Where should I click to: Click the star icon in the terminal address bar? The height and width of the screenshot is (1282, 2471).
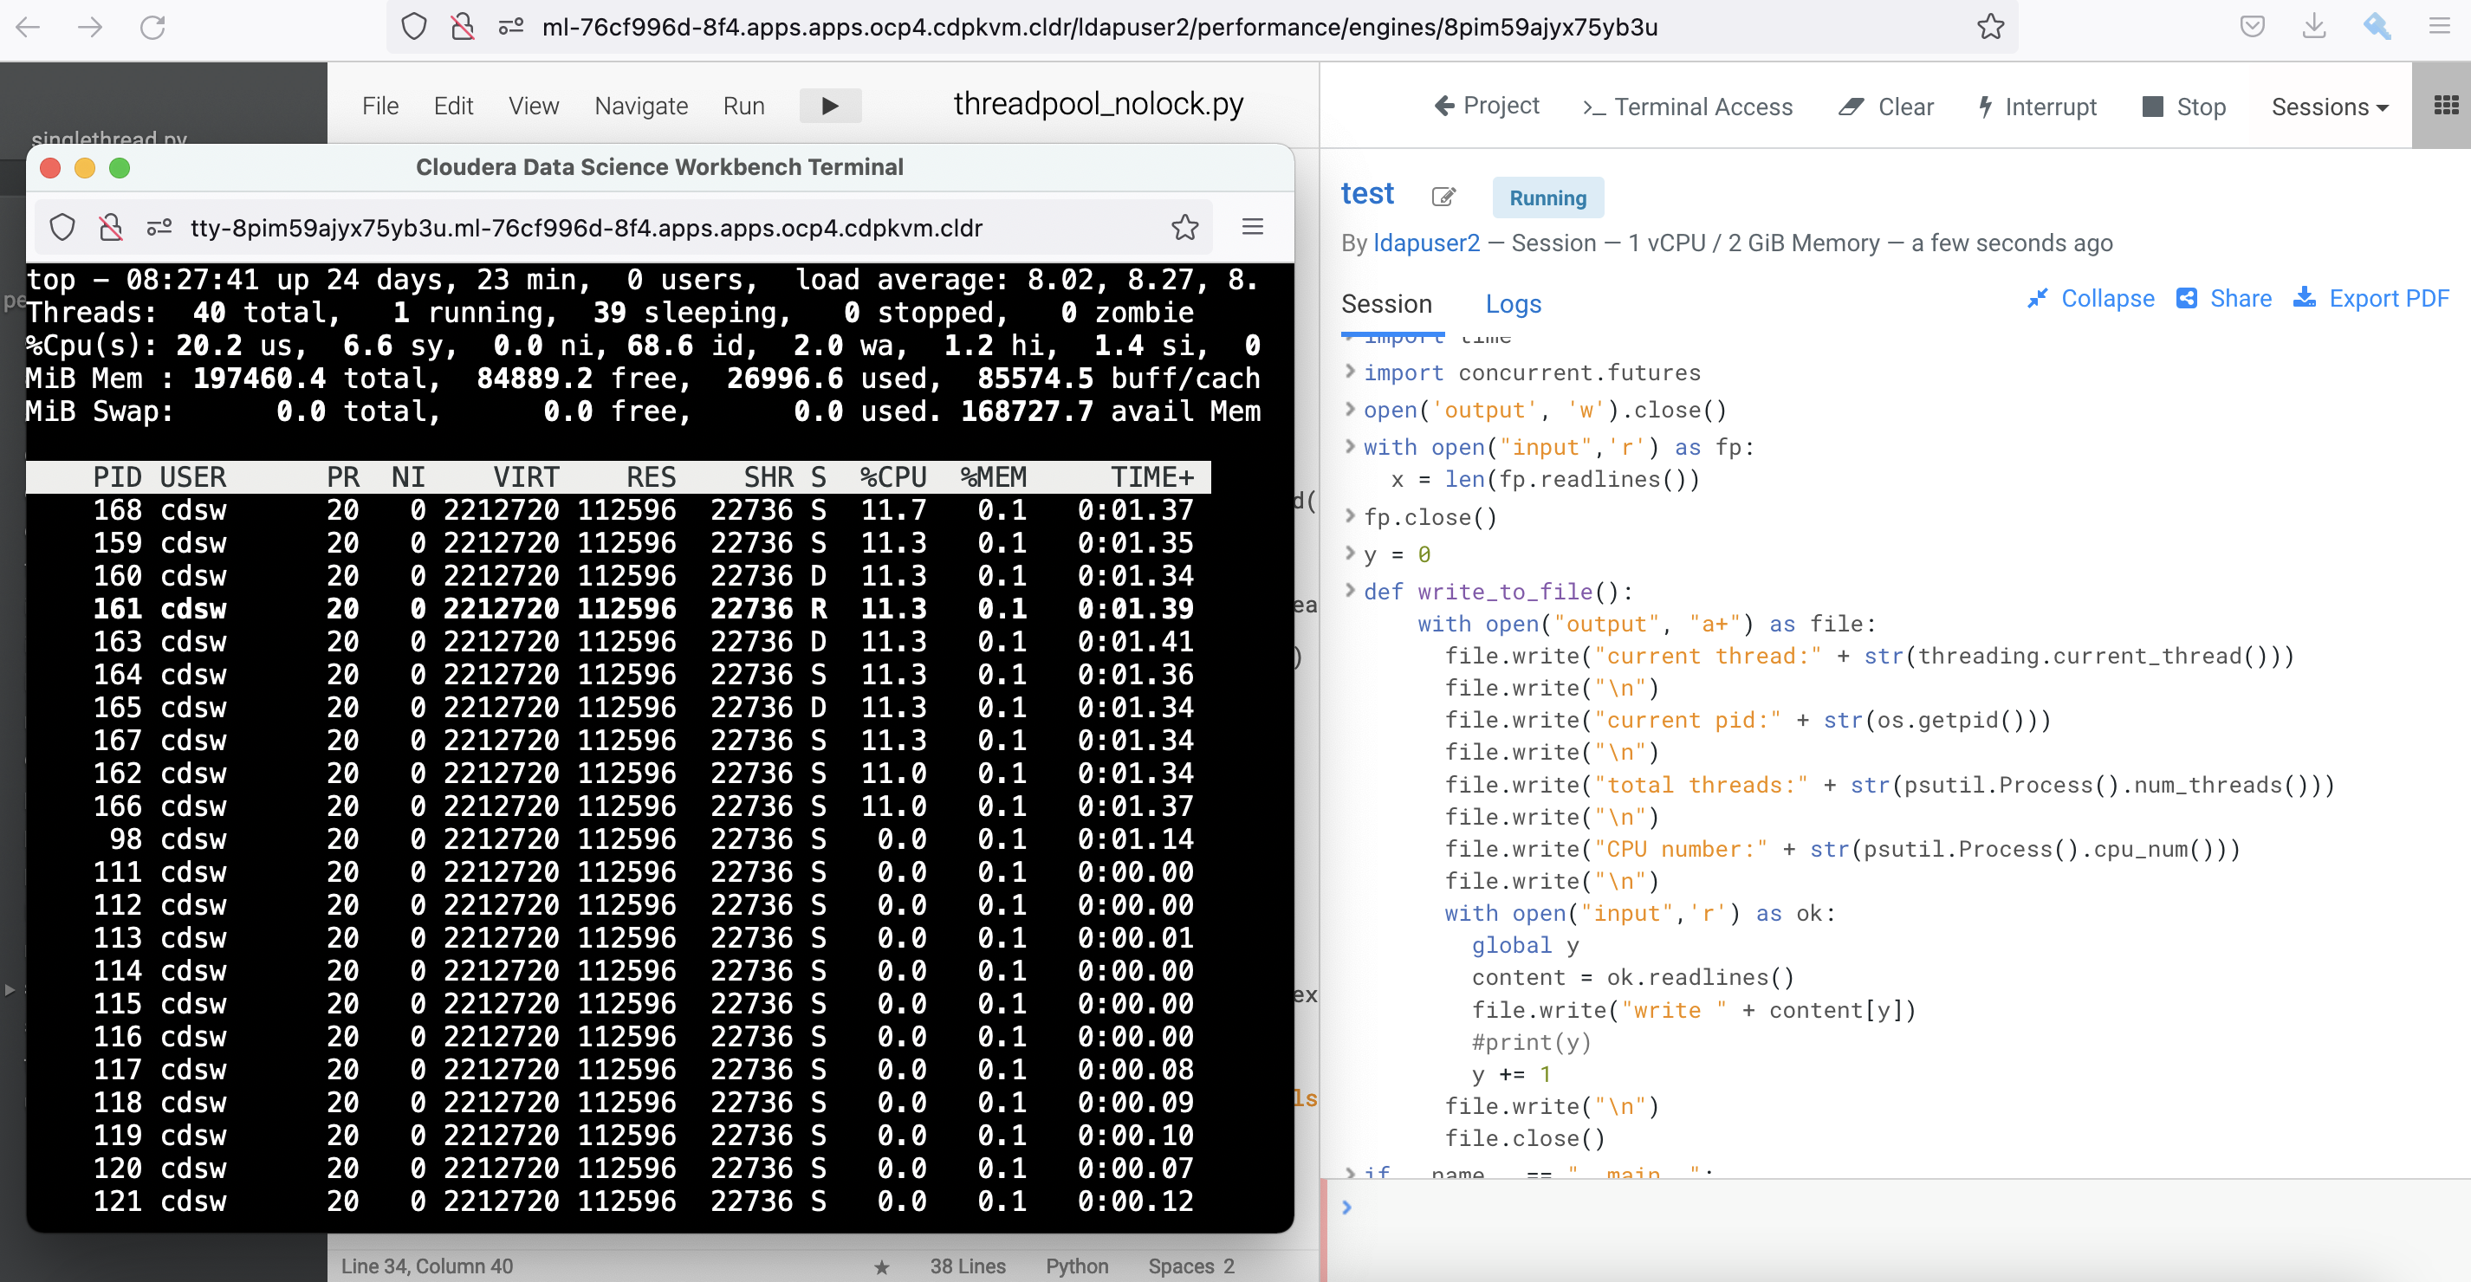pos(1184,227)
